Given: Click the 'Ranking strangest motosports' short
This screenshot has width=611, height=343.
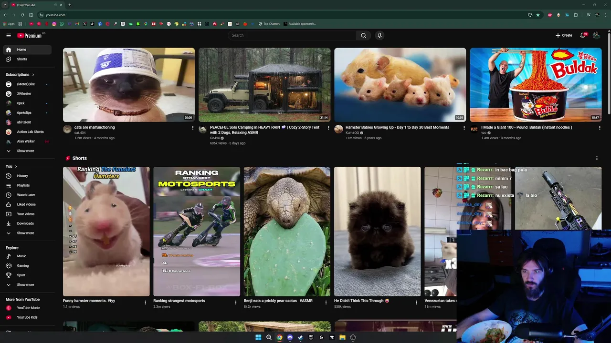Looking at the screenshot, I should pos(197,232).
